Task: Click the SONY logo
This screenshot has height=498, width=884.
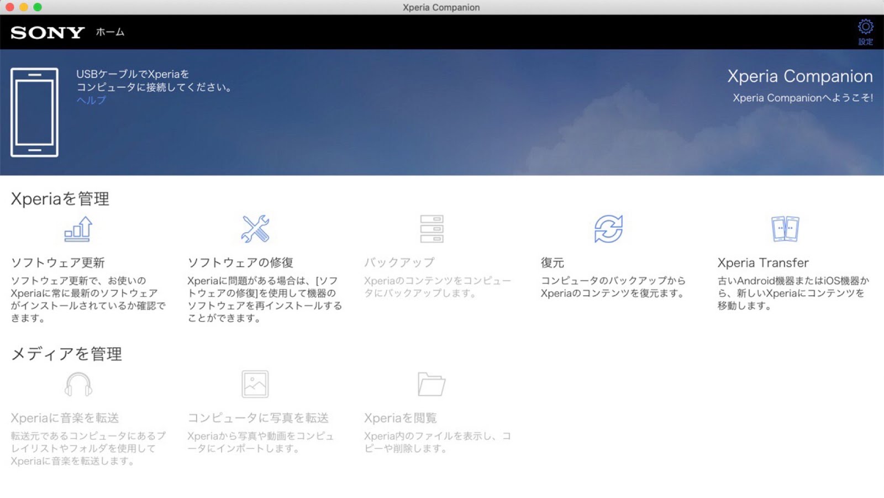Action: pos(48,33)
